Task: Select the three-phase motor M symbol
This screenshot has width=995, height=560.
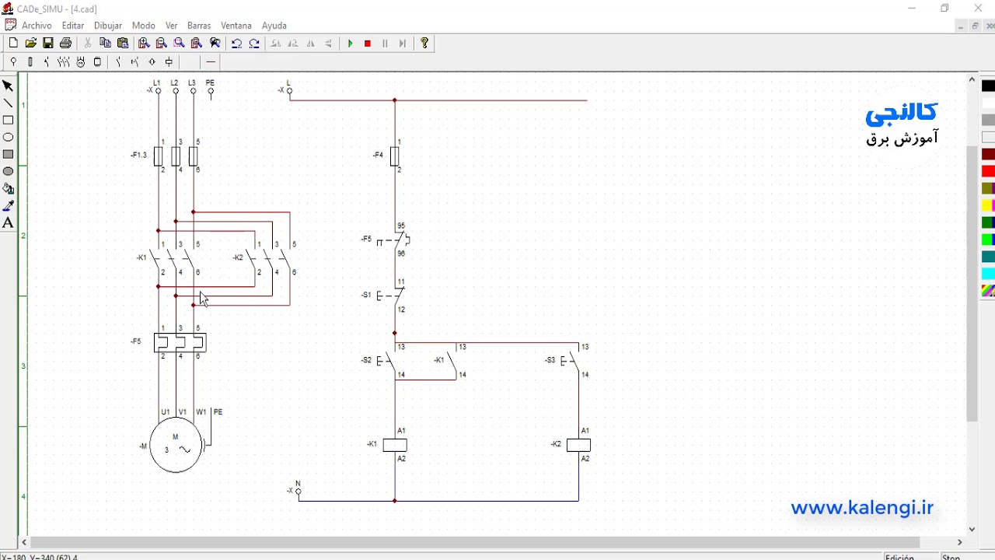Action: [x=176, y=446]
